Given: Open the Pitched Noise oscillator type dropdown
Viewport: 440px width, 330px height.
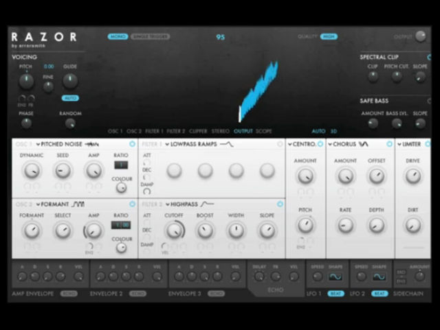Looking at the screenshot, I should [x=59, y=144].
